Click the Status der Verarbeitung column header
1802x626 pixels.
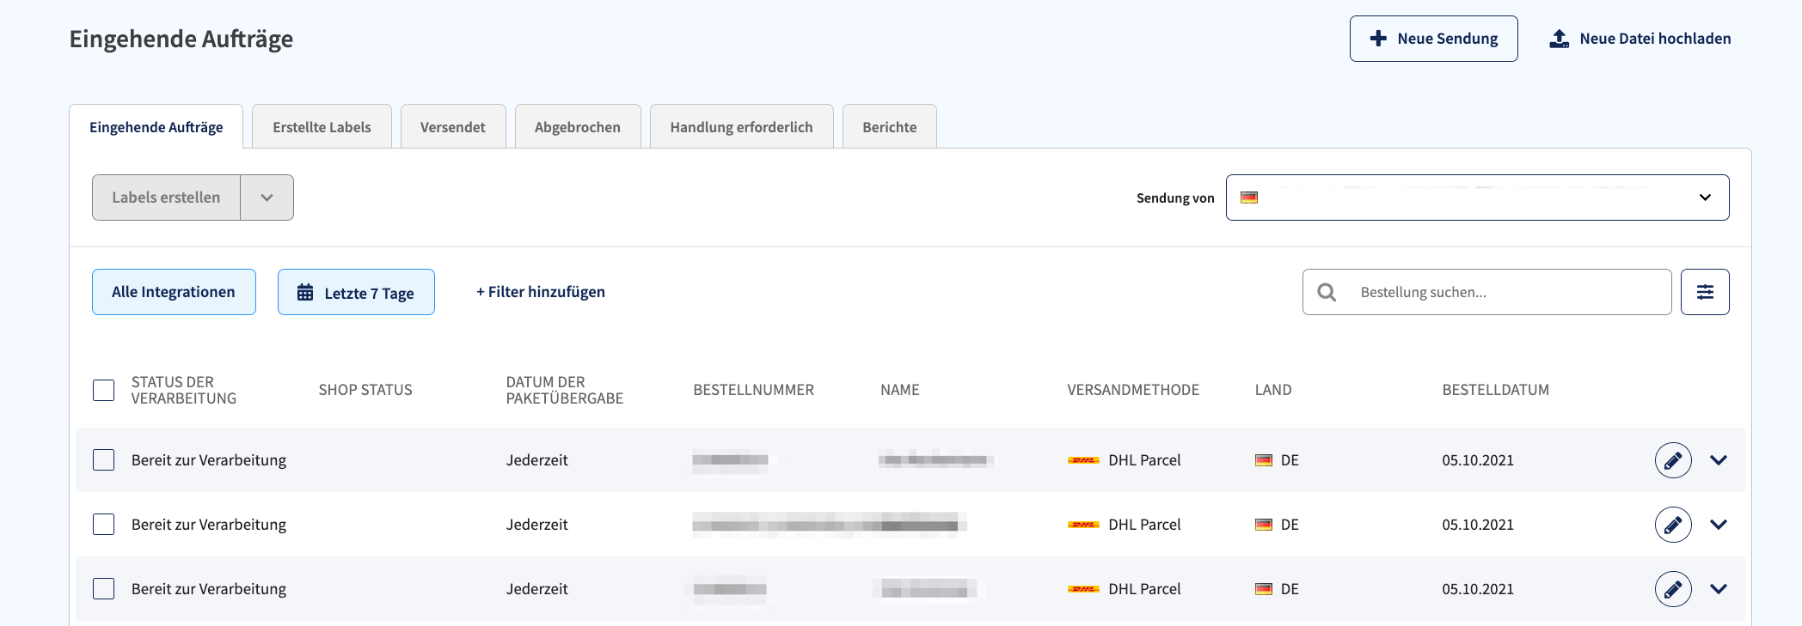(x=184, y=390)
